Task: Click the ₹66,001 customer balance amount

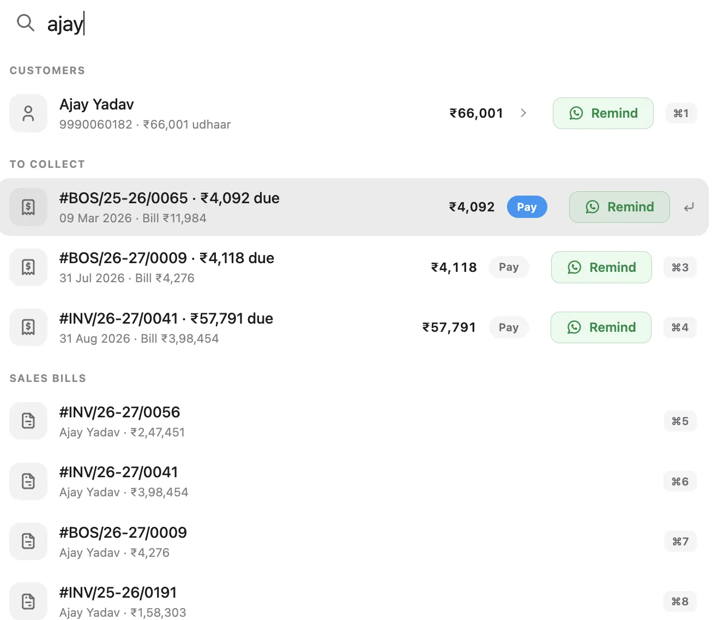Action: tap(476, 113)
